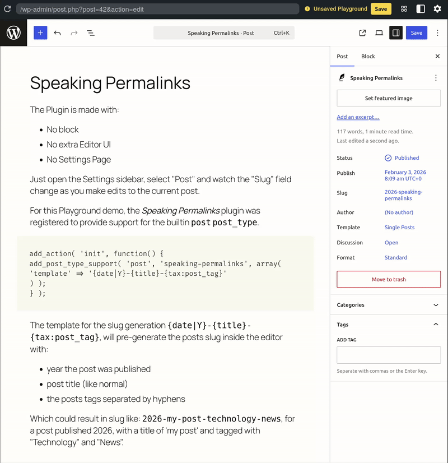Select 'post title (like normal)' list item
Viewport: 448px width, 463px height.
click(x=87, y=384)
